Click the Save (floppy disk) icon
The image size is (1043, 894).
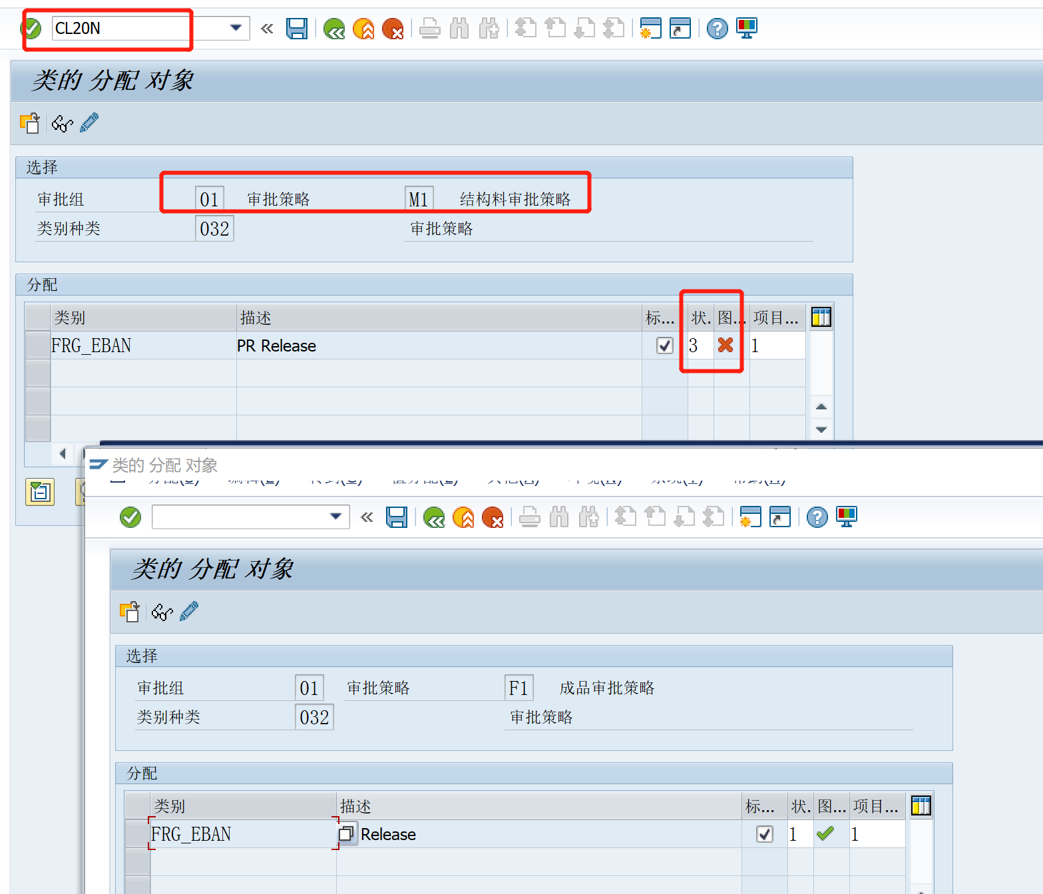pyautogui.click(x=297, y=28)
